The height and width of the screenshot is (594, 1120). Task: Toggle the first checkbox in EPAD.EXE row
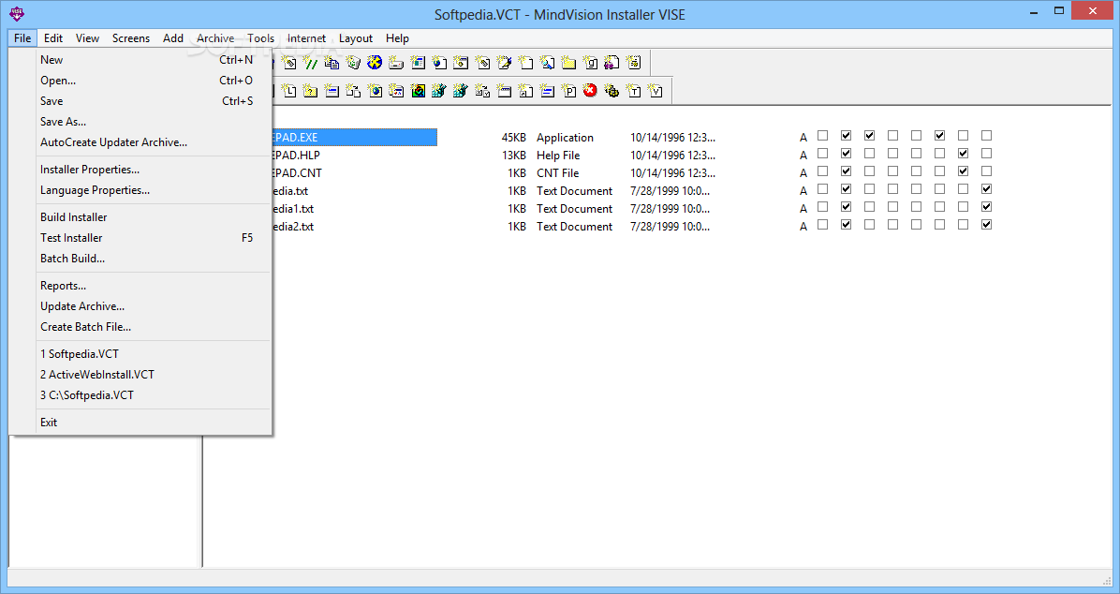pyautogui.click(x=823, y=135)
